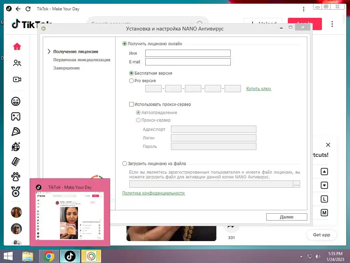Open File Explorer from the taskbar
The height and width of the screenshot is (263, 350).
[28, 256]
